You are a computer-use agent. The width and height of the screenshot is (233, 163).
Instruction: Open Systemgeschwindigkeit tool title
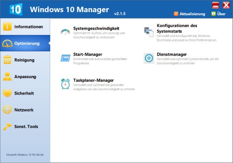96,28
